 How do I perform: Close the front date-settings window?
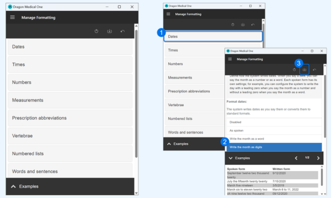pos(322,51)
